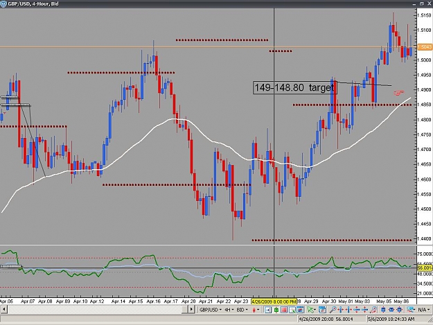433x325 pixels.
Task: Click the horizontal chart scrollbar track
Action: point(94,310)
